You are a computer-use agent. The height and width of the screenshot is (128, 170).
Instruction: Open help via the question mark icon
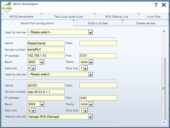pyautogui.click(x=156, y=5)
